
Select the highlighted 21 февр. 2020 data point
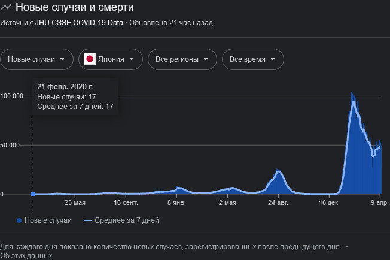tap(33, 194)
